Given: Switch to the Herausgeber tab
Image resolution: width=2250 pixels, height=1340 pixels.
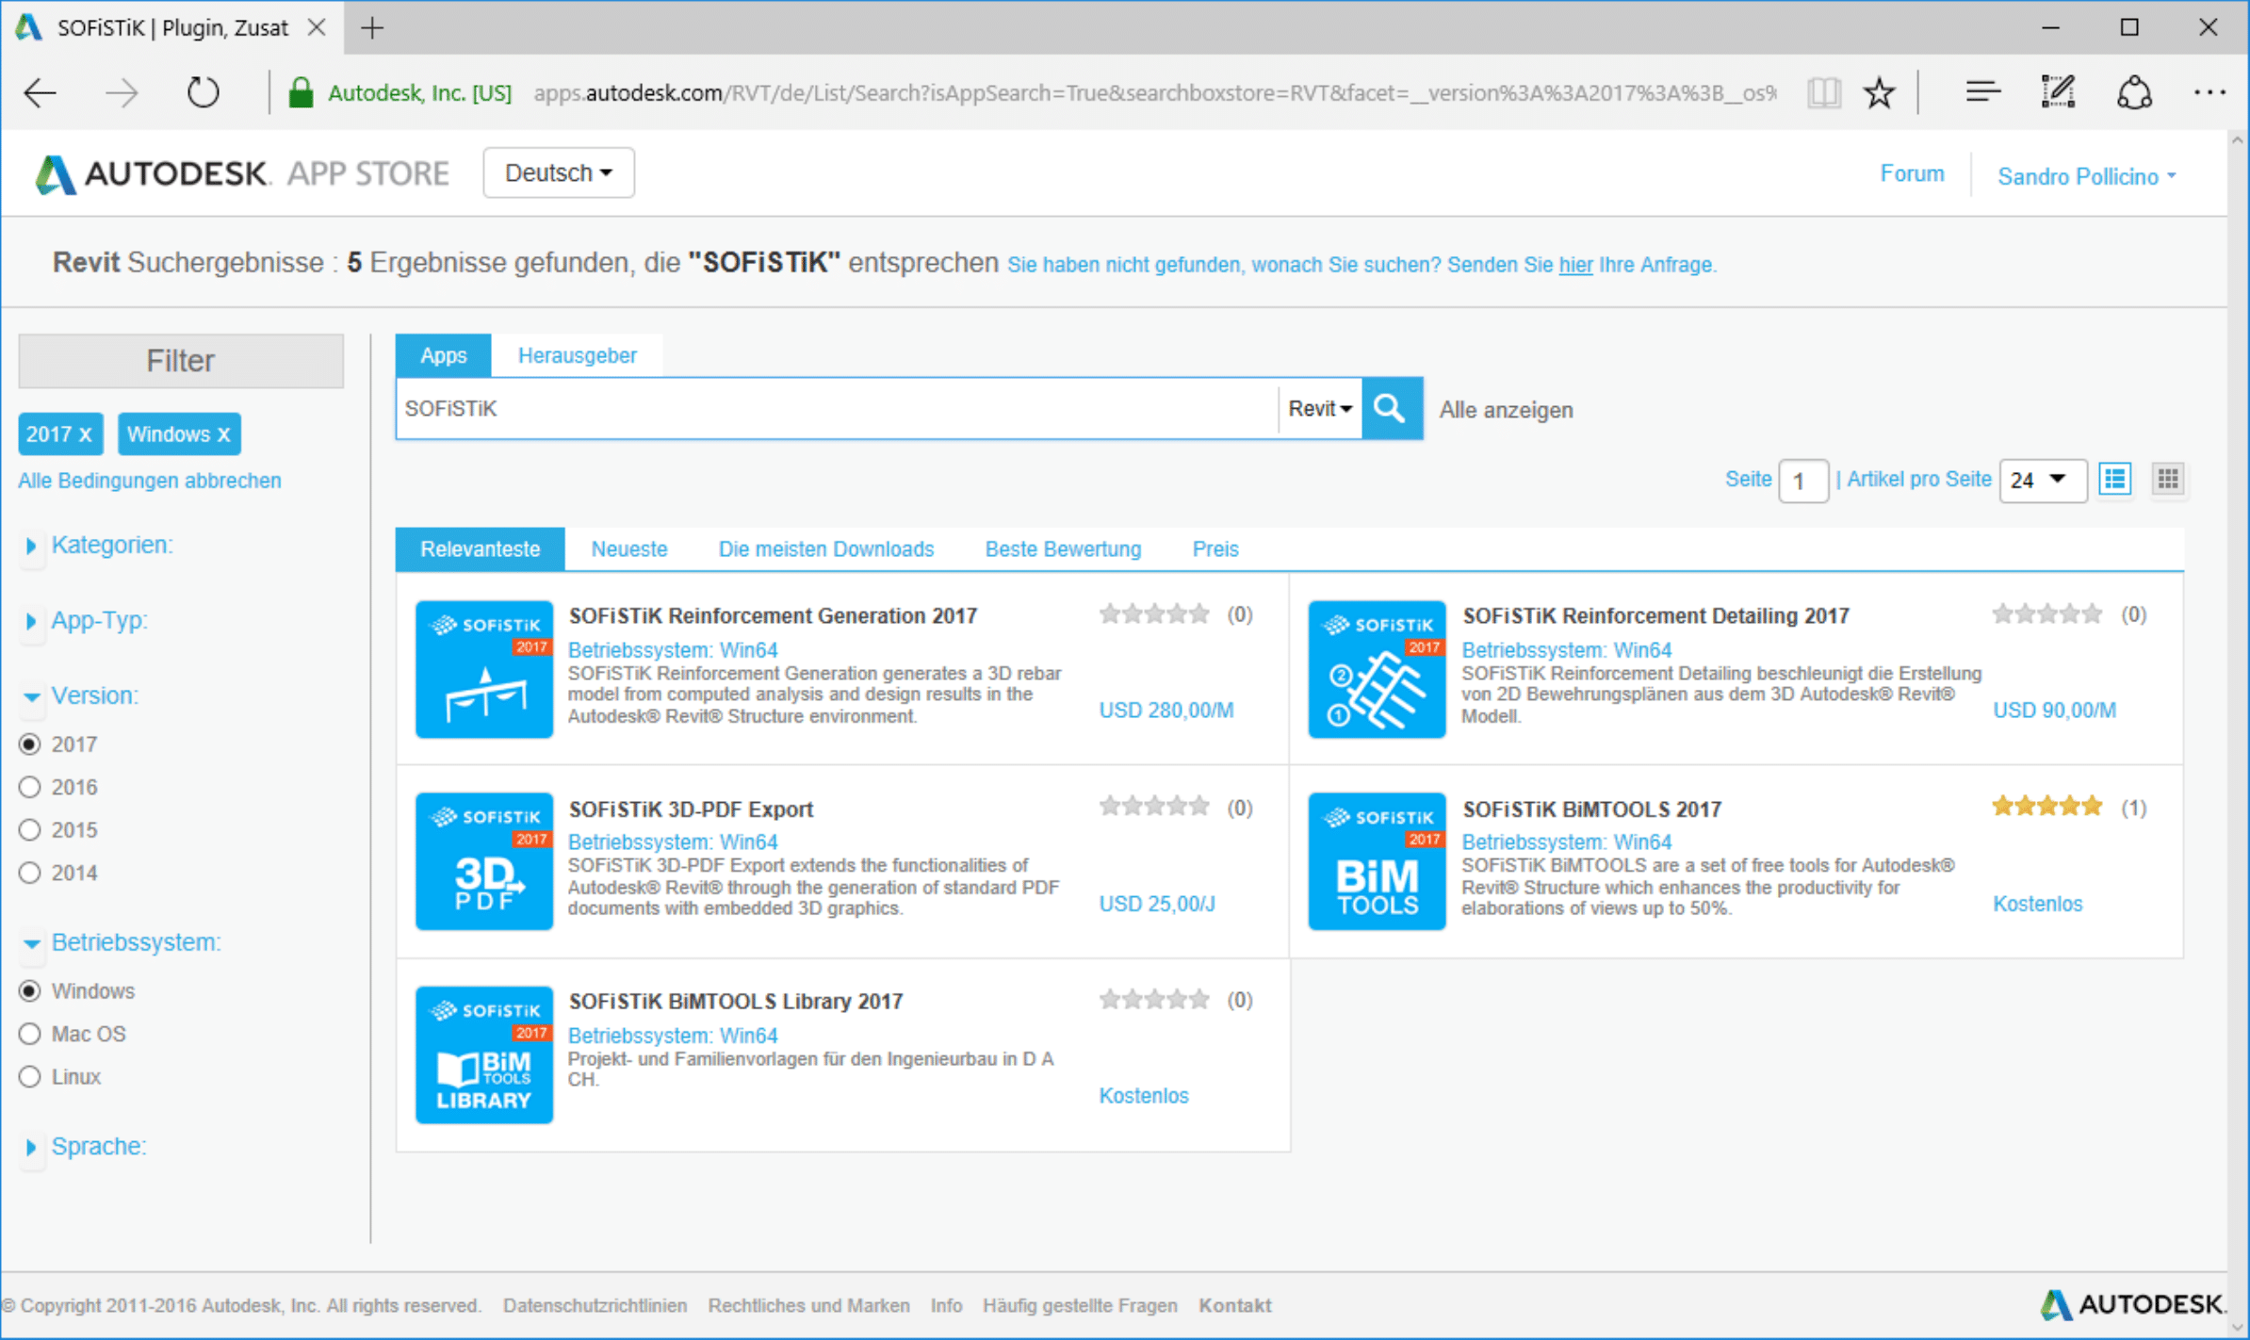Looking at the screenshot, I should point(577,355).
